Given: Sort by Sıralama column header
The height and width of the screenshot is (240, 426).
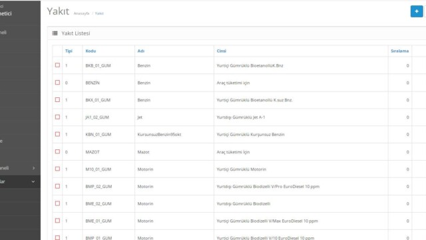Looking at the screenshot, I should click(x=399, y=51).
